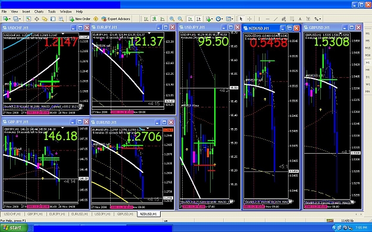
Task: Open the Periods clock icon
Action: [x=218, y=19]
